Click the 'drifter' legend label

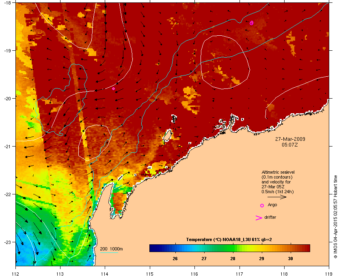(x=270, y=217)
